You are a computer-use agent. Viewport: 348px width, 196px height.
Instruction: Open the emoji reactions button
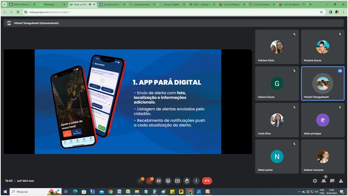[168, 181]
